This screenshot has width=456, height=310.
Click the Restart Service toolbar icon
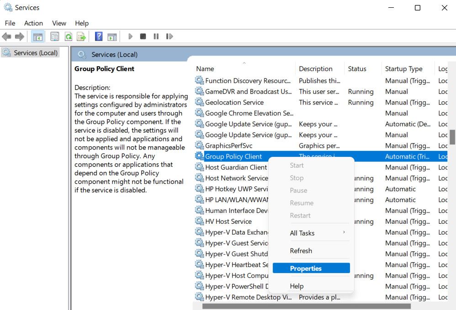(169, 36)
